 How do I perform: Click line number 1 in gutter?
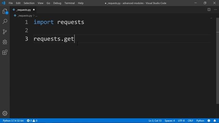pyautogui.click(x=26, y=22)
